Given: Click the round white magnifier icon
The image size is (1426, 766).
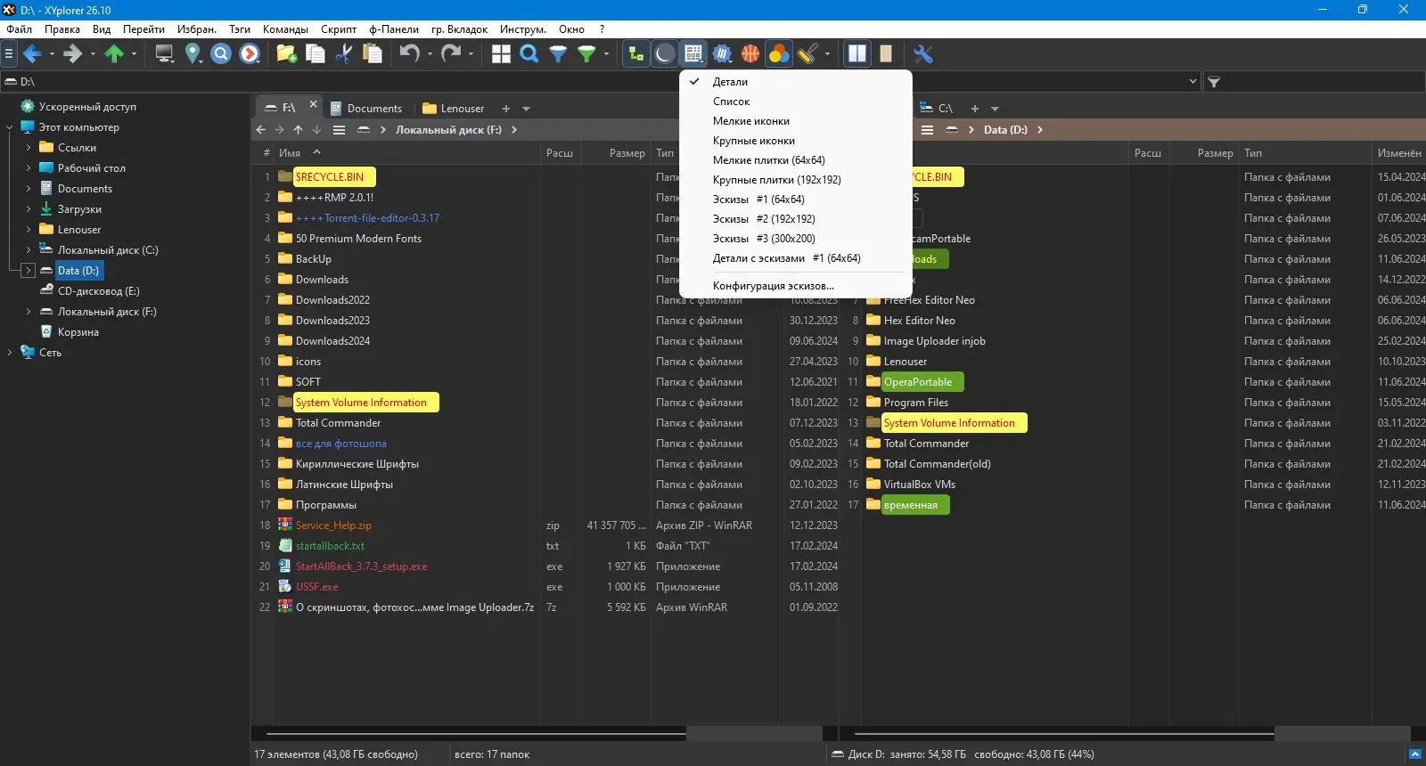Looking at the screenshot, I should click(221, 54).
